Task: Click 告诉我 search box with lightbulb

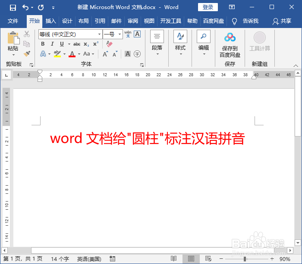Action: pos(245,21)
